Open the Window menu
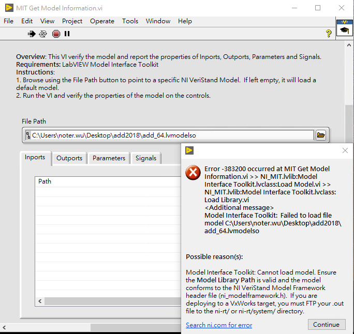 158,21
